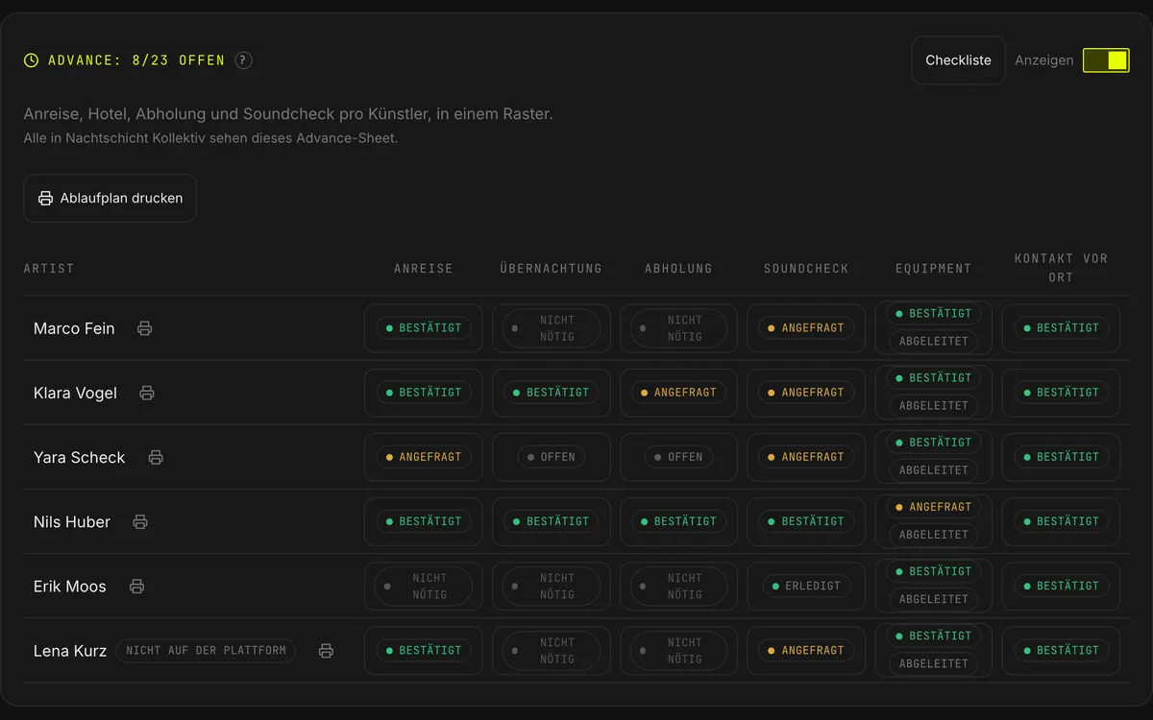
Task: Print Erik Moos's advance sheet
Action: click(x=136, y=586)
